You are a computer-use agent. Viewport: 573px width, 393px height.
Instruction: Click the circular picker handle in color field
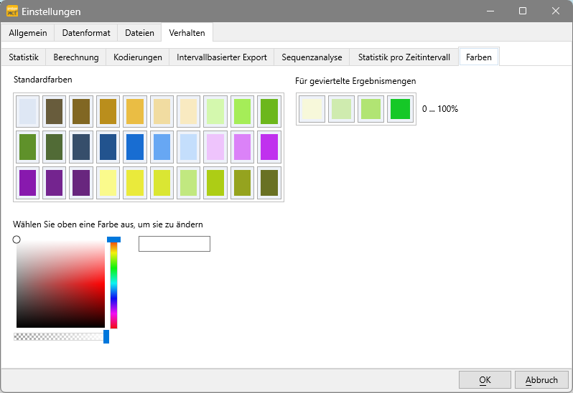click(17, 240)
